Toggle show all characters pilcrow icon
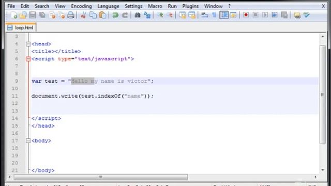Image resolution: width=331 pixels, height=186 pixels. tap(214, 15)
